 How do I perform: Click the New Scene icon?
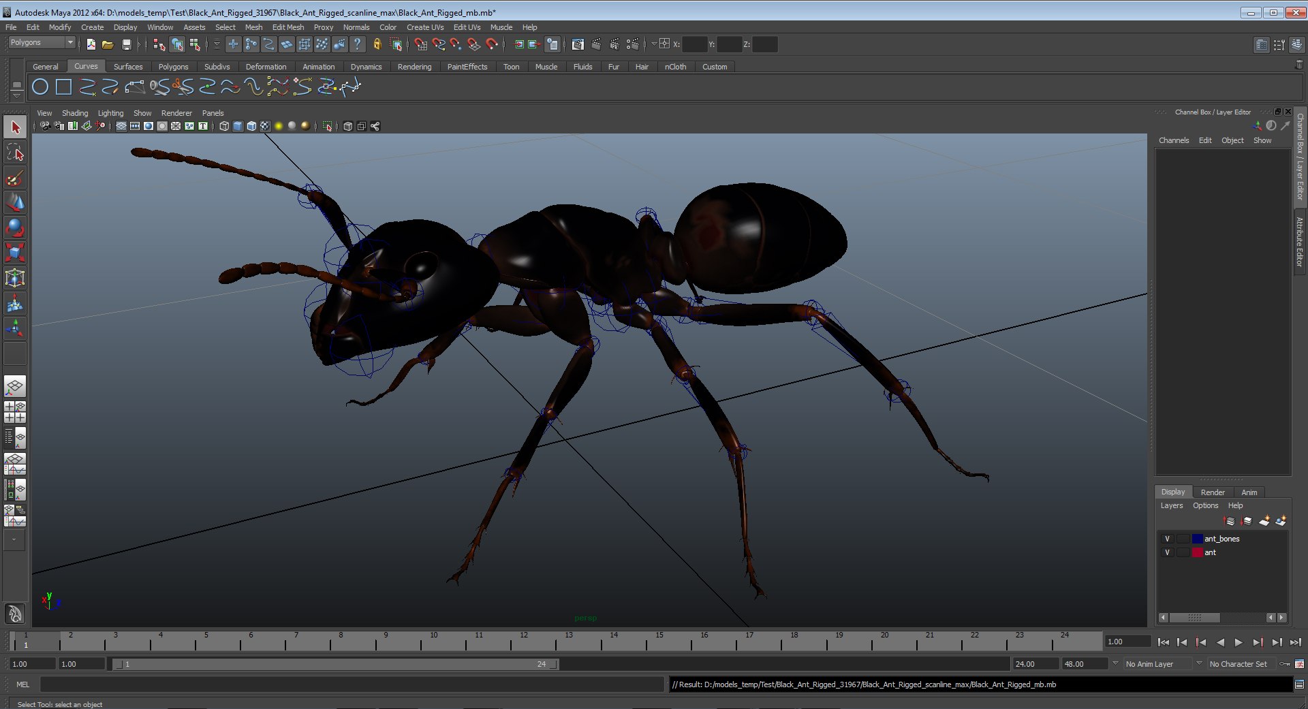pyautogui.click(x=91, y=44)
